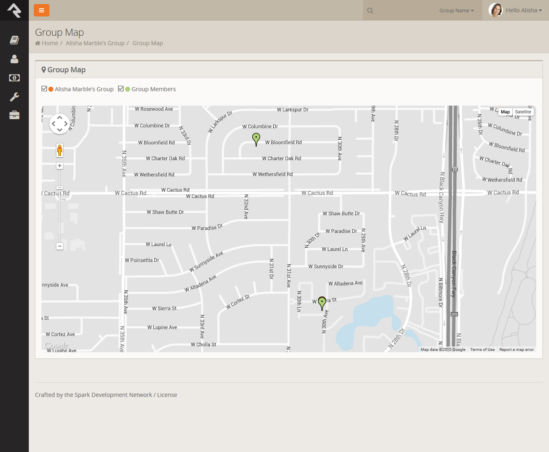Open the wrench tools icon in sidebar
Screen dimensions: 549x452
click(14, 97)
